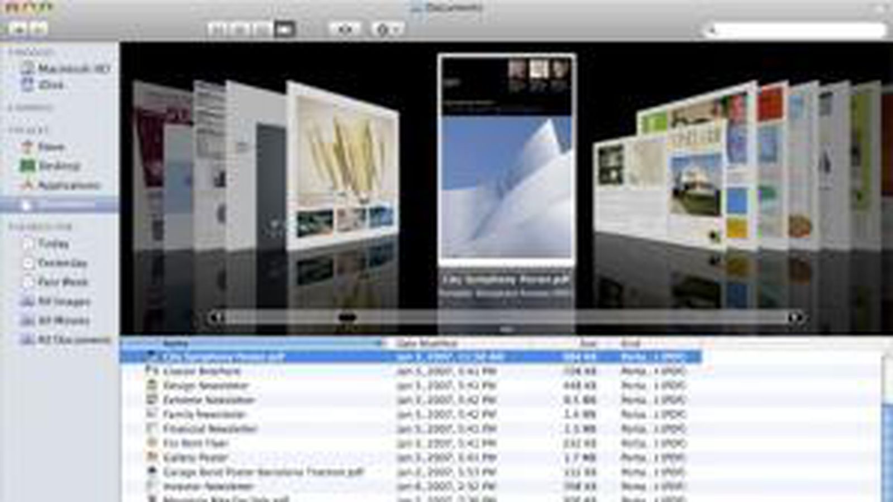The height and width of the screenshot is (502, 893).
Task: Open iDisk in the sidebar
Action: coord(50,85)
